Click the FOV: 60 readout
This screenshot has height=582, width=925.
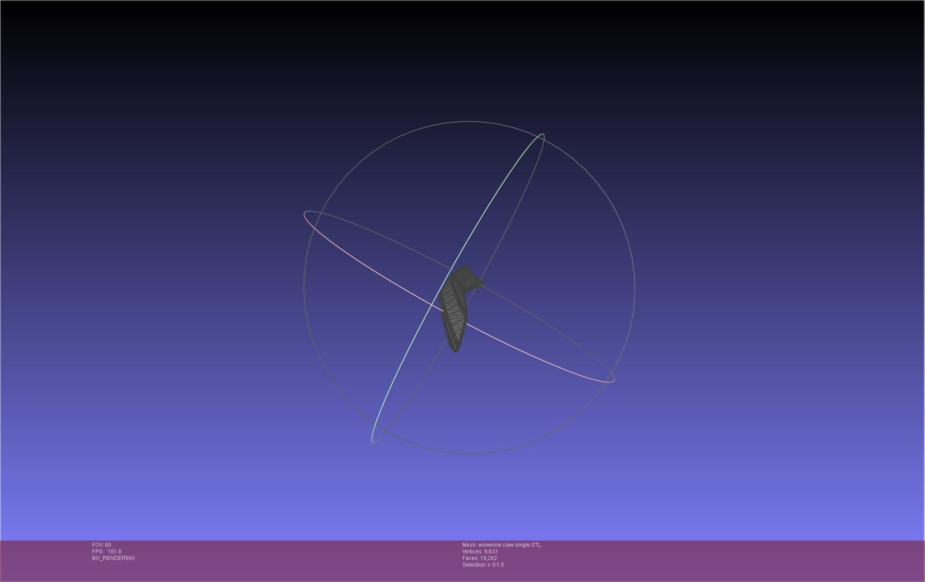[102, 545]
